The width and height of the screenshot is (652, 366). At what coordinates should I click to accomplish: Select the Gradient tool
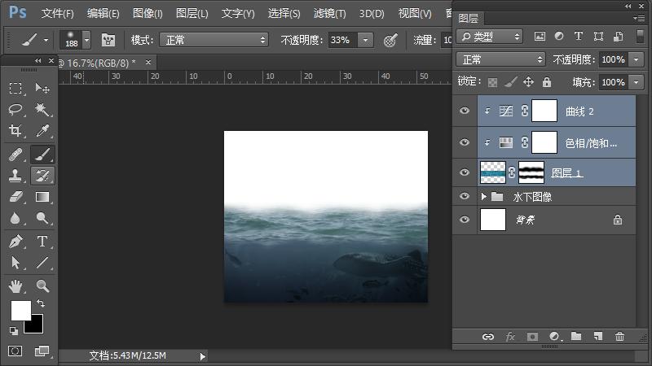point(42,197)
